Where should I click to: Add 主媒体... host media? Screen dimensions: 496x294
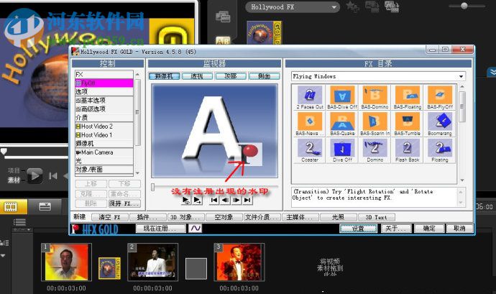(300, 217)
